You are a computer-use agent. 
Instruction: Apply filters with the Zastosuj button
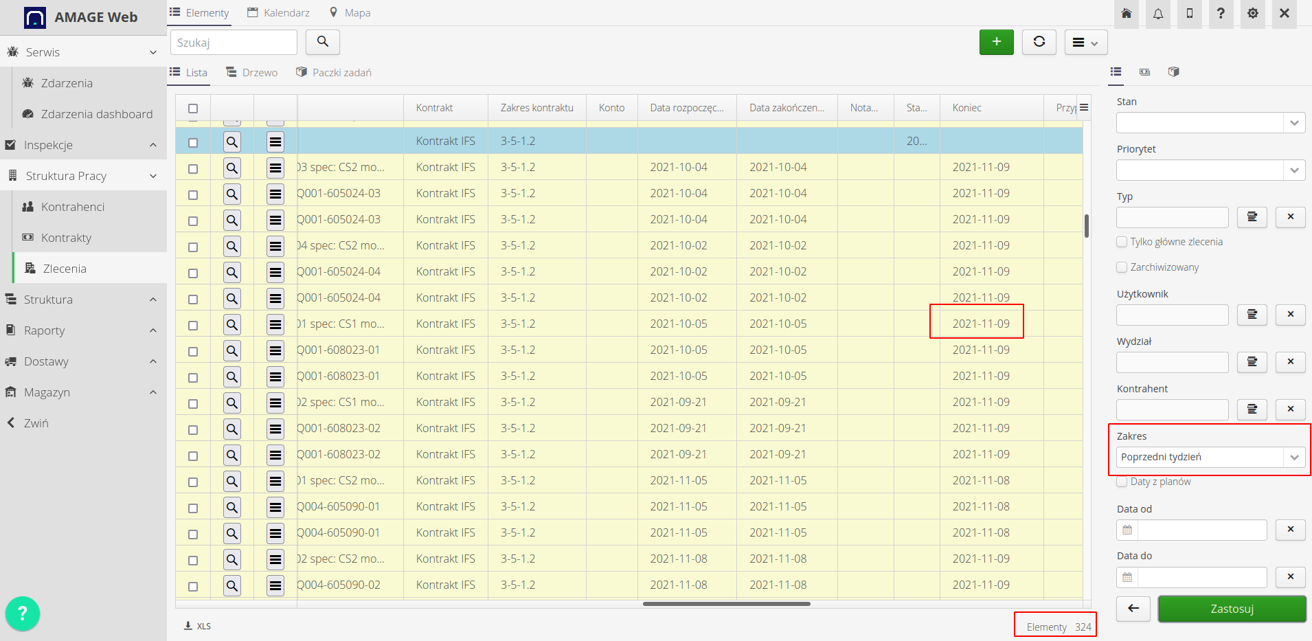click(1232, 609)
